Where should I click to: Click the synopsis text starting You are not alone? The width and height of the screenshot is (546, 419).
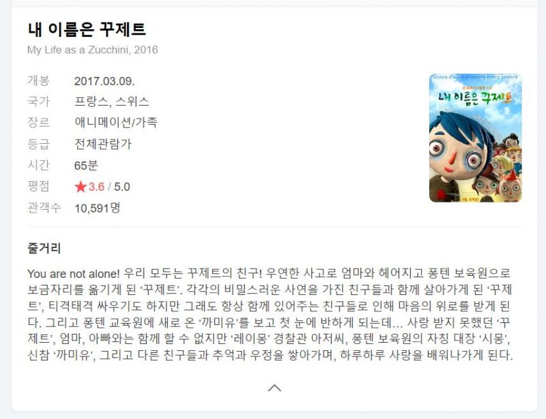click(270, 314)
